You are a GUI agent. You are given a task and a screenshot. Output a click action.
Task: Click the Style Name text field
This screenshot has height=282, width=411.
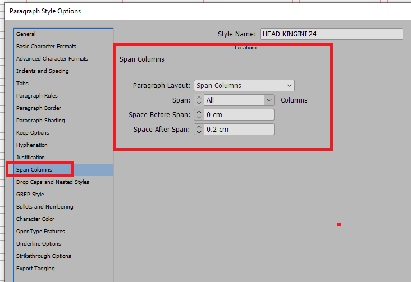pyautogui.click(x=331, y=34)
